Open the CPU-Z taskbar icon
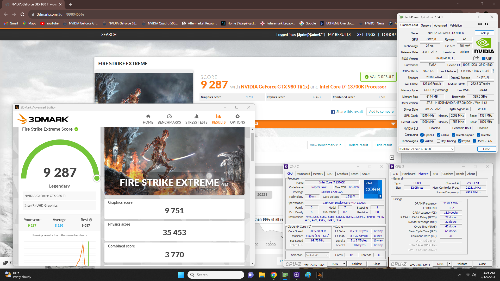 tap(297, 275)
